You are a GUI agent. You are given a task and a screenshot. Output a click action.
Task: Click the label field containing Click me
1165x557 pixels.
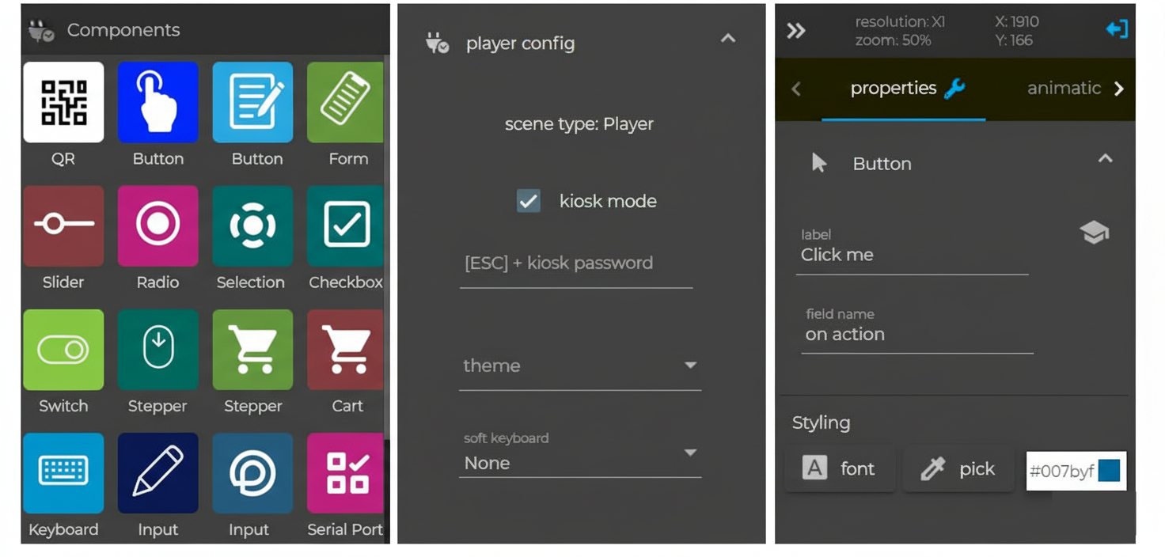click(912, 250)
